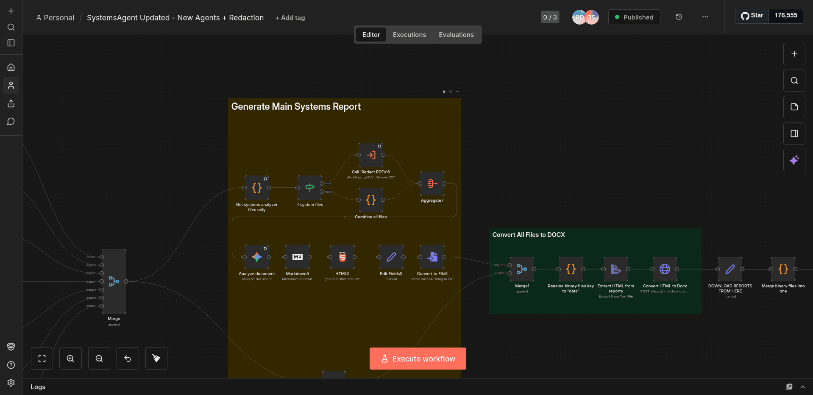This screenshot has height=395, width=813.
Task: Open the Merge1 node in Convert All Files
Action: [x=522, y=269]
